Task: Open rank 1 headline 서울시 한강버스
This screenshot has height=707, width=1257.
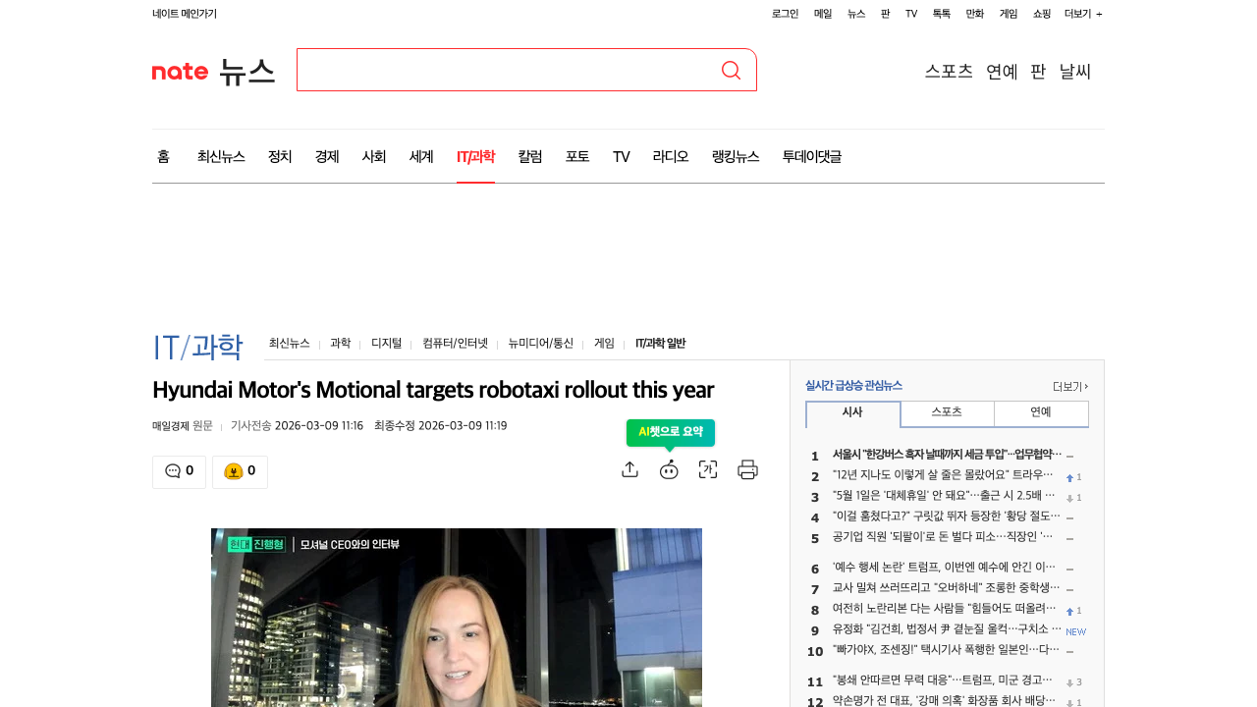Action: tap(948, 455)
